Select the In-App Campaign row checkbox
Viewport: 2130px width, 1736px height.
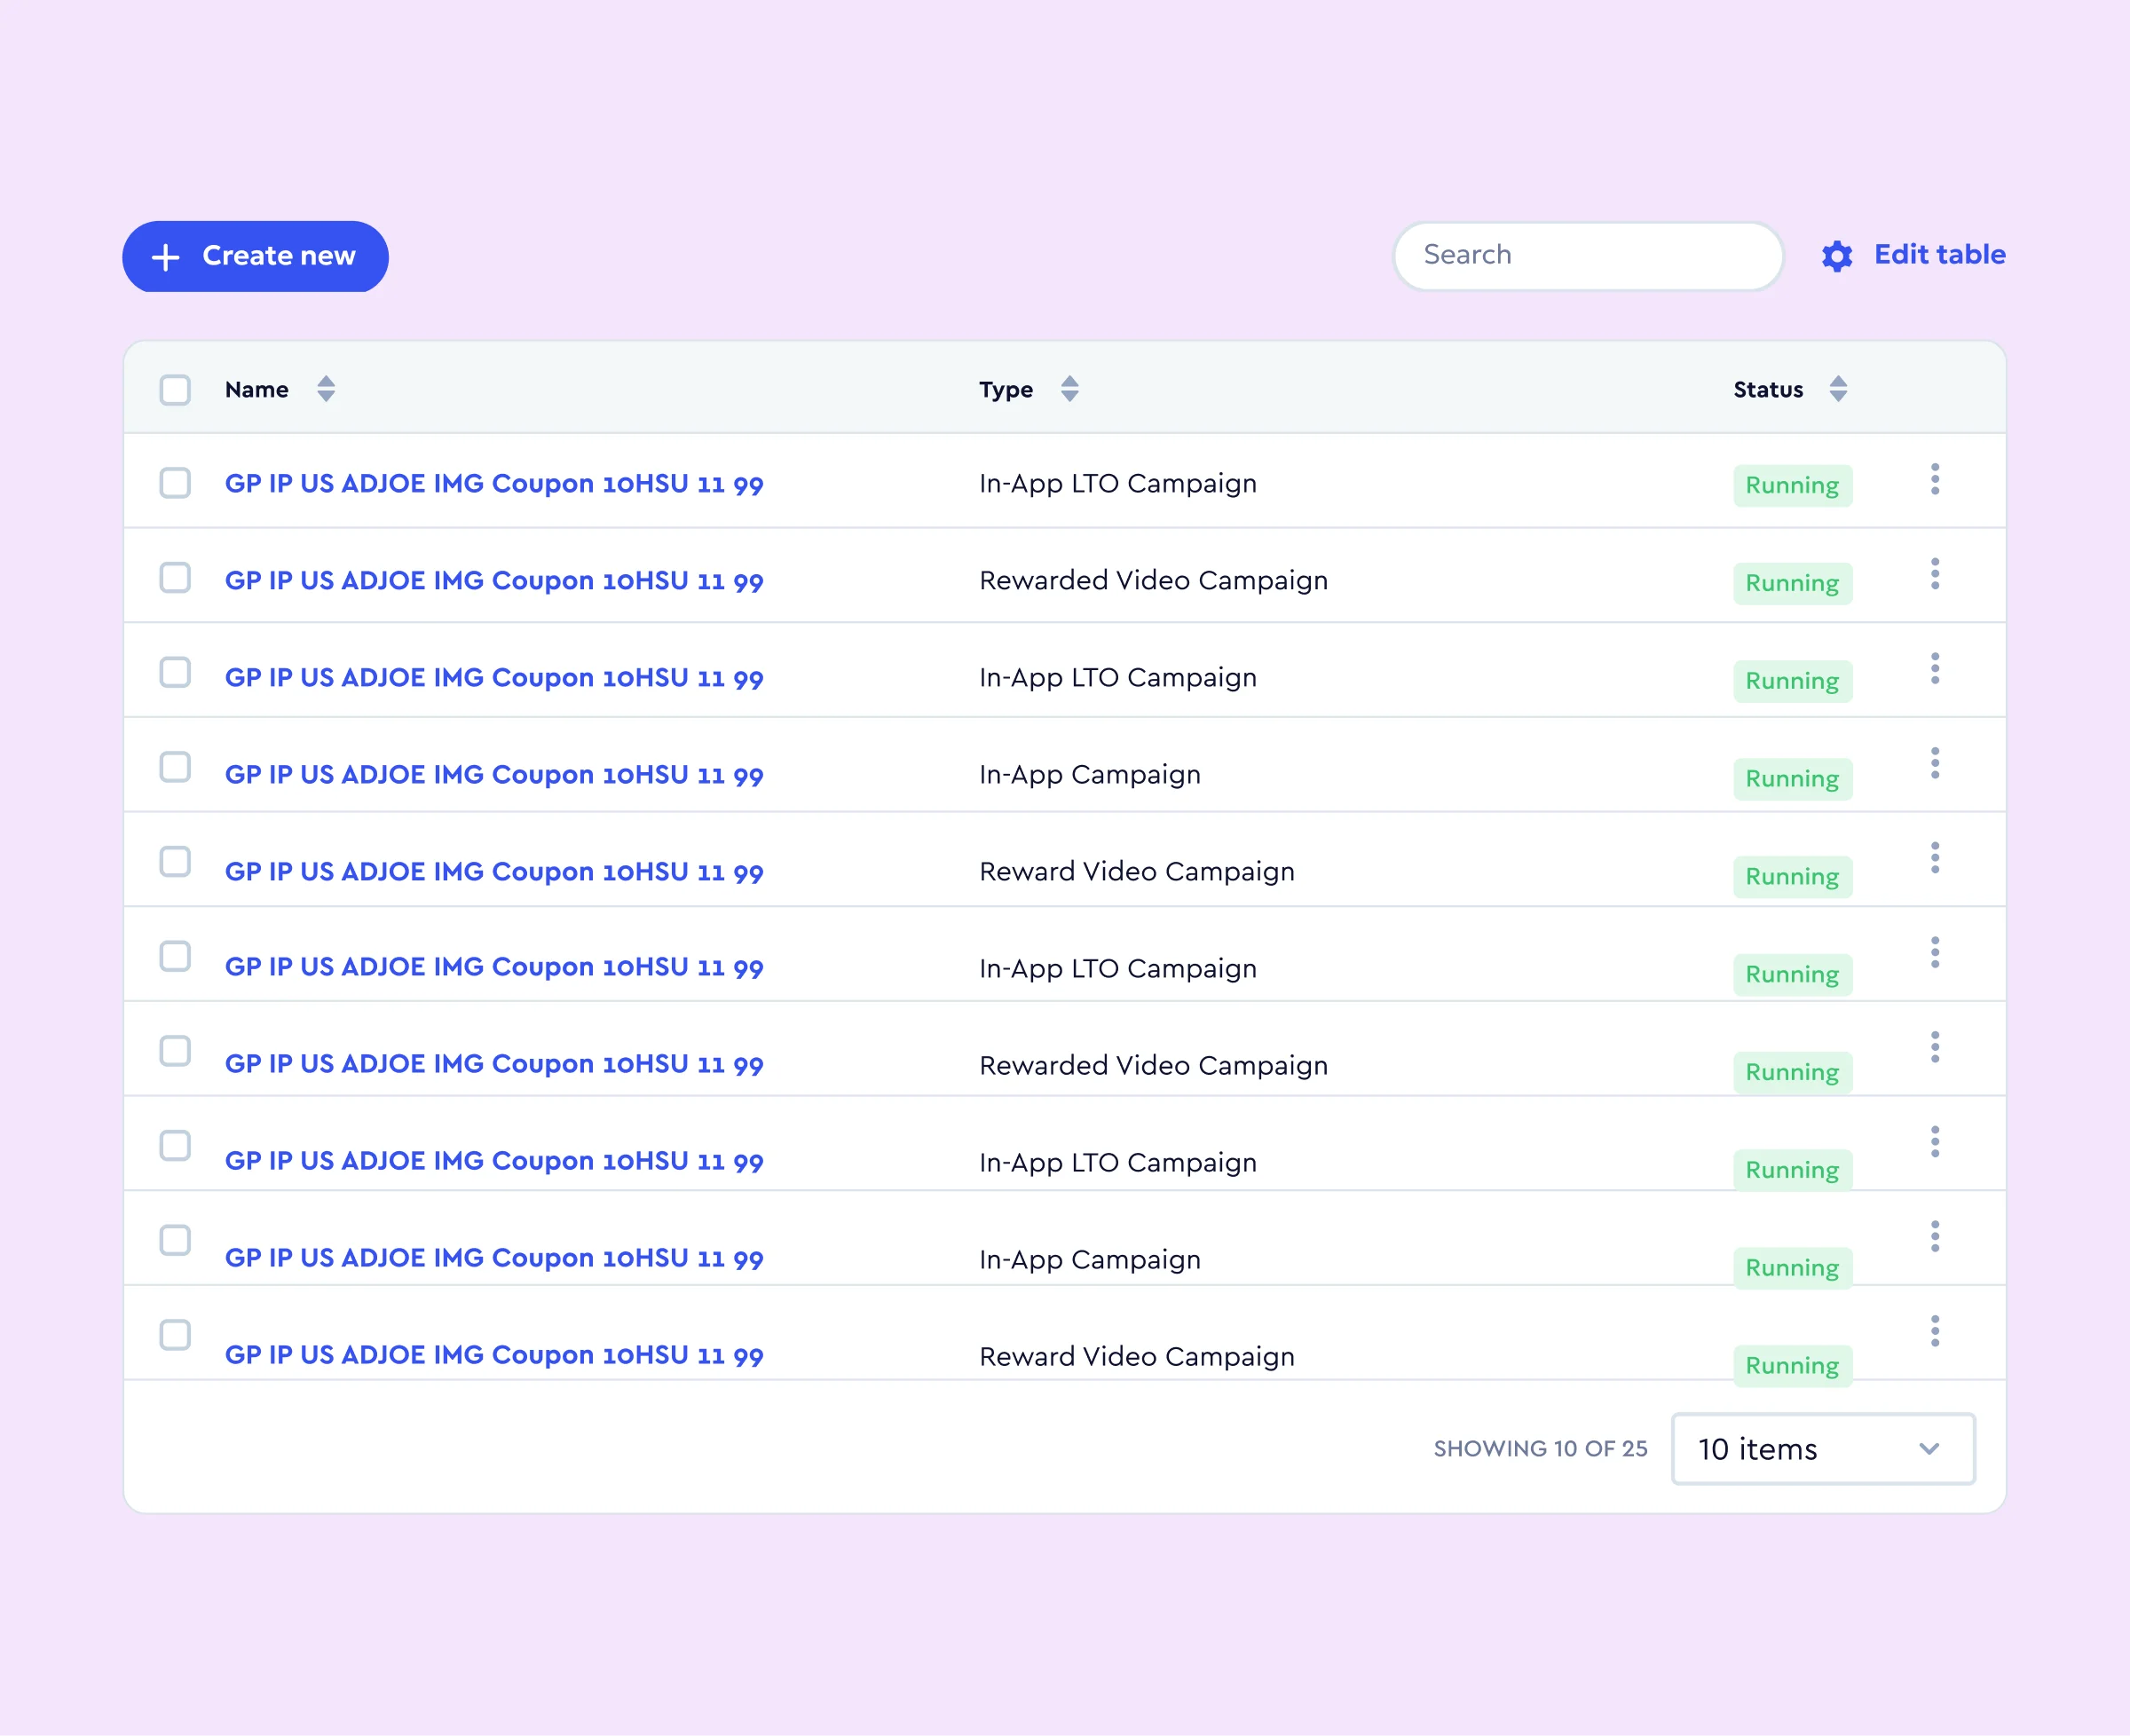[175, 767]
